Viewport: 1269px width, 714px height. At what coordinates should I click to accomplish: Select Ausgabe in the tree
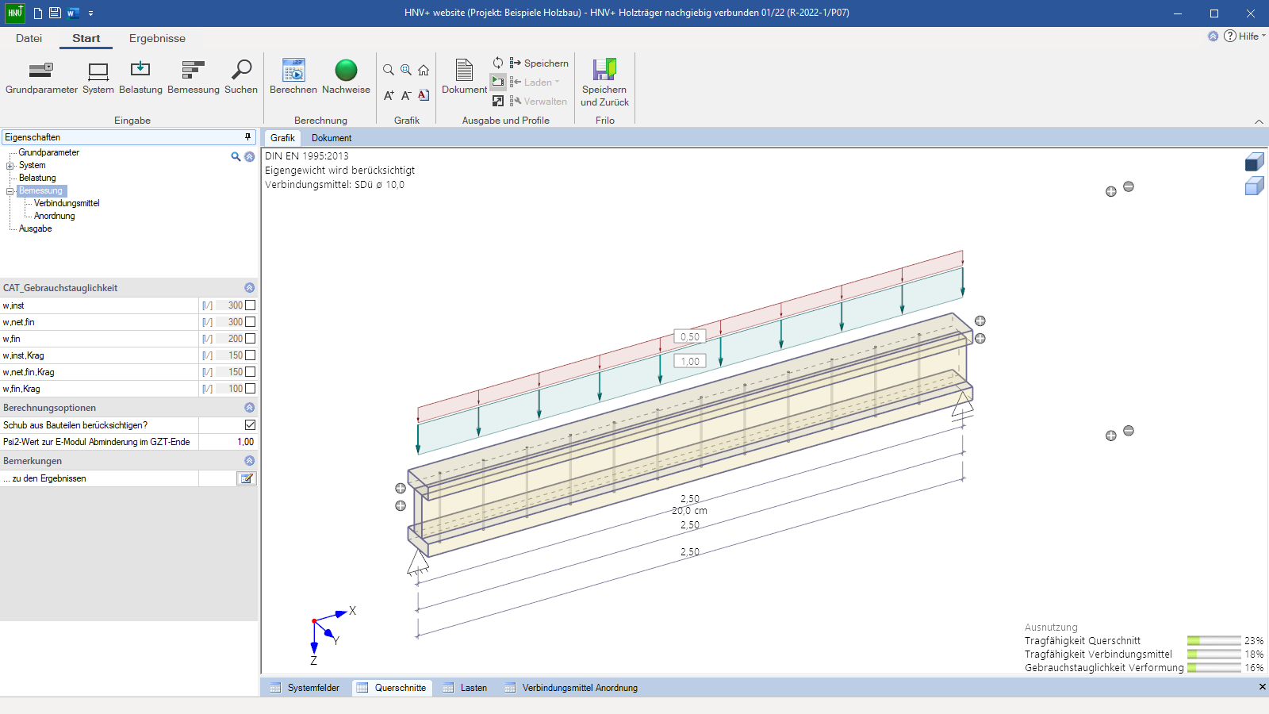pyautogui.click(x=35, y=228)
